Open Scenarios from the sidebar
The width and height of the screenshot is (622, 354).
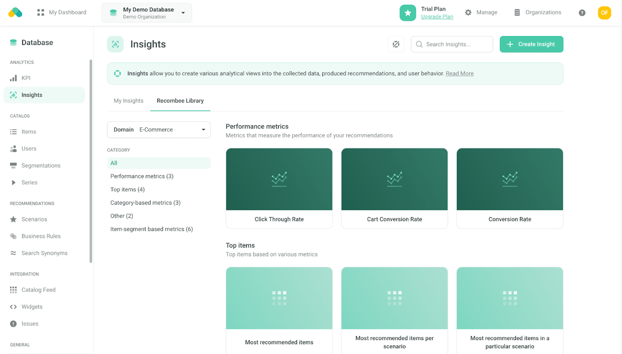coord(34,219)
